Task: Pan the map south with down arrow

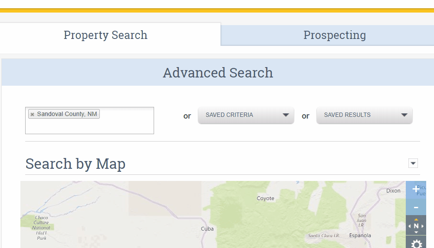Action: coord(416,232)
